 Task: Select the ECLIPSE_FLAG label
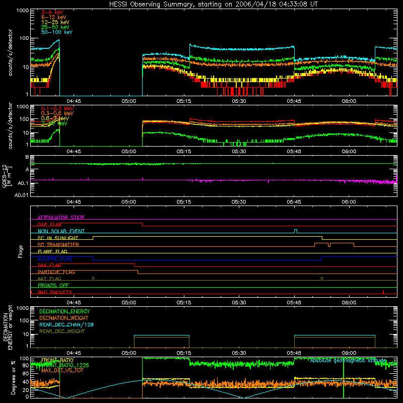click(55, 258)
